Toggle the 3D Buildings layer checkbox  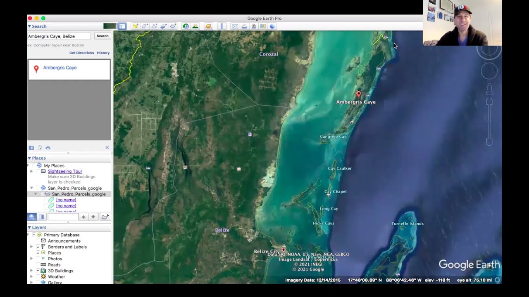pos(38,271)
